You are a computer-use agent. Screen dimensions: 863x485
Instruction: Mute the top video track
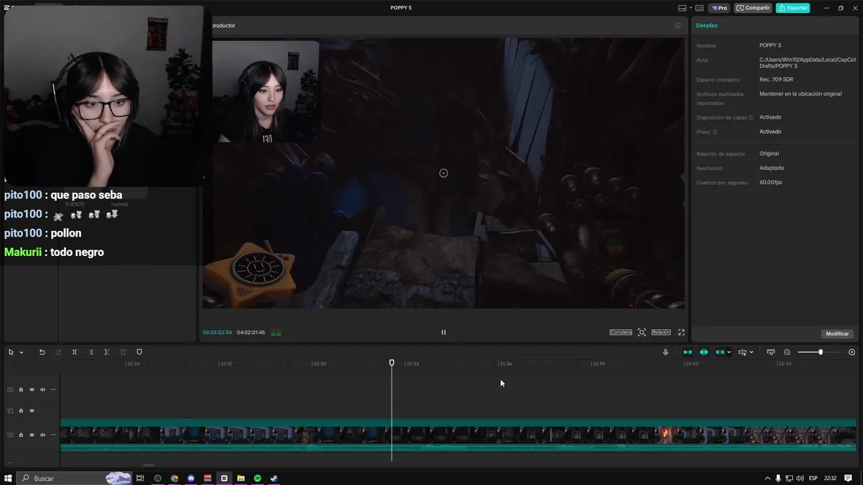coord(42,389)
